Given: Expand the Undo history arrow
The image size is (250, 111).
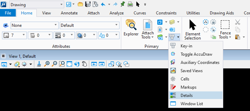Looking at the screenshot, I should click(109, 5).
